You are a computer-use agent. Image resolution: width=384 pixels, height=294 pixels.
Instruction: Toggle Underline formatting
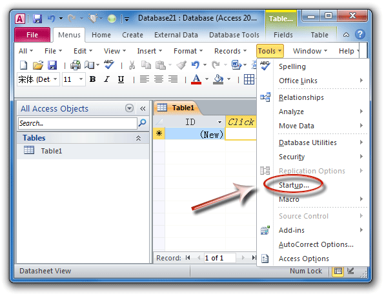point(121,79)
